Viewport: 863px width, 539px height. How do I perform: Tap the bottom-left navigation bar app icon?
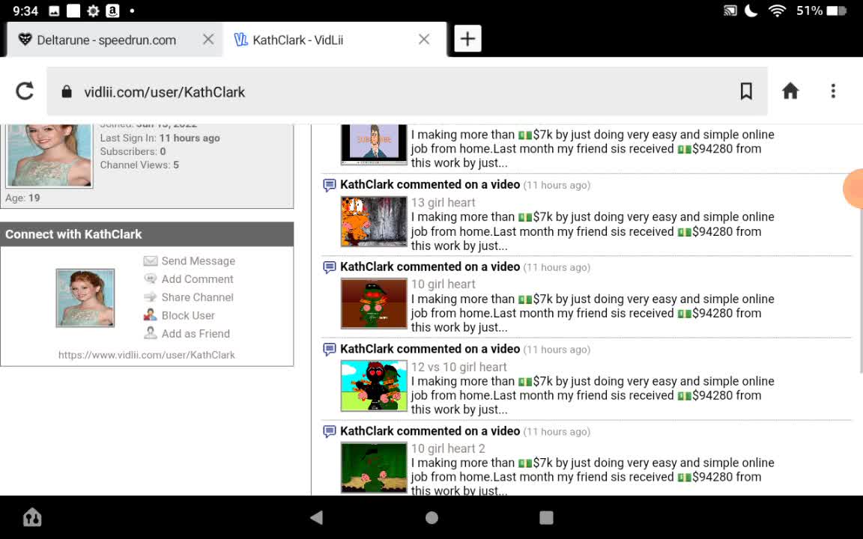pos(32,517)
